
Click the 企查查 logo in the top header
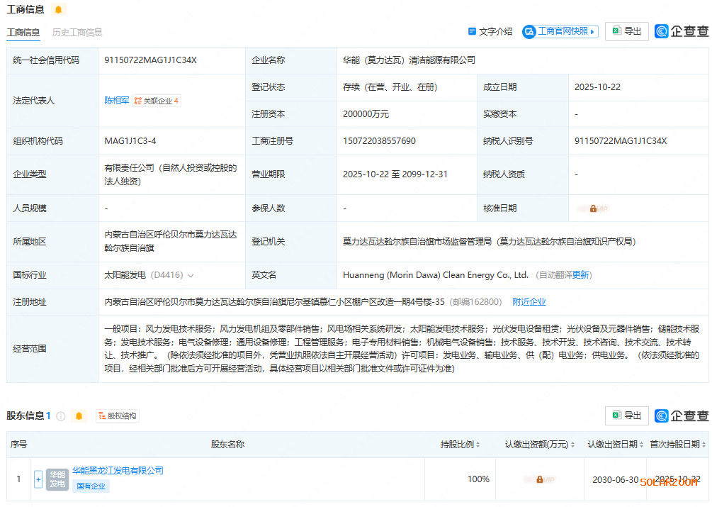[x=682, y=31]
